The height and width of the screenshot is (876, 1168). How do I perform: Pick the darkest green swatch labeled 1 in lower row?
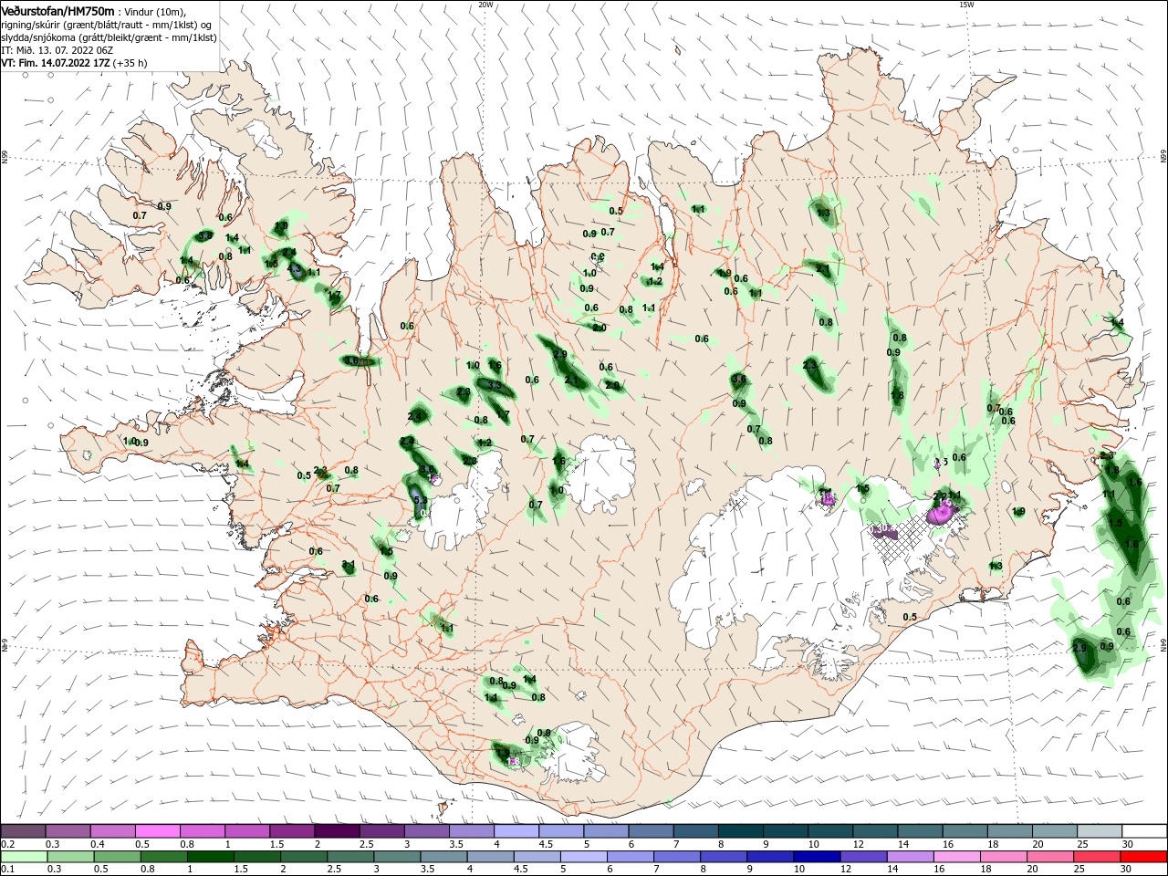click(210, 857)
